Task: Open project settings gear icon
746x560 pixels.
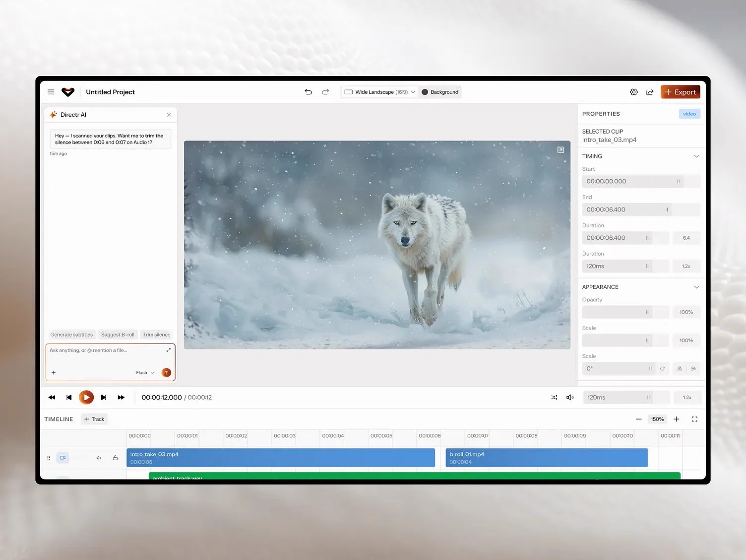Action: coord(634,92)
